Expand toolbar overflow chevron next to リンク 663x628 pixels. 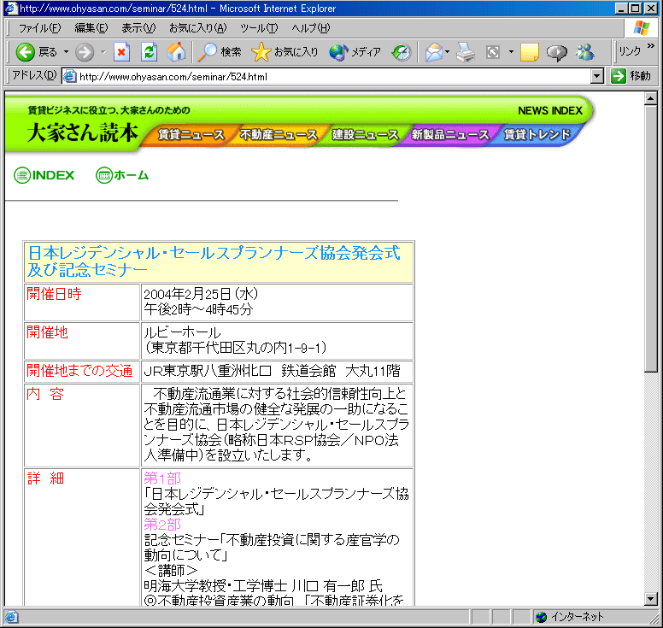tap(651, 45)
